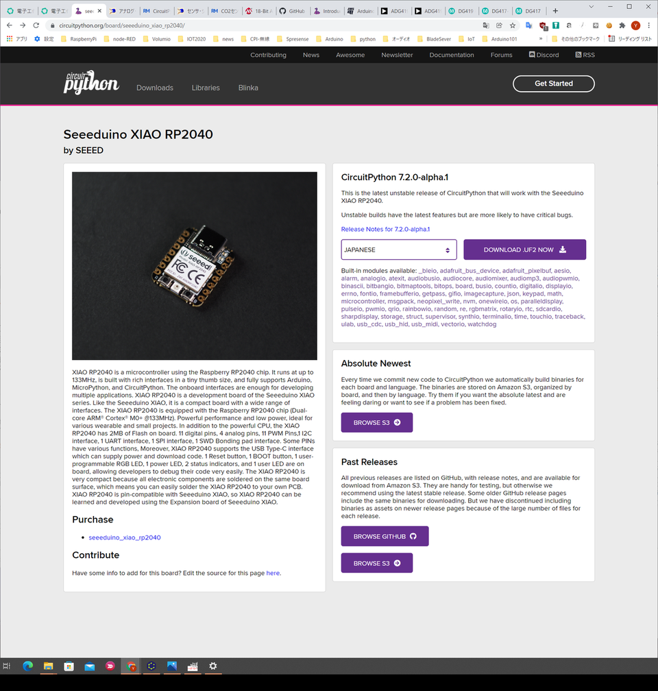This screenshot has height=691, width=658.
Task: Open the uBlock Origin extension icon
Action: pyautogui.click(x=543, y=24)
